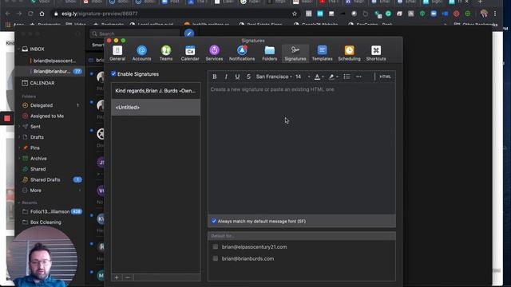Open the text color picker

coord(319,77)
